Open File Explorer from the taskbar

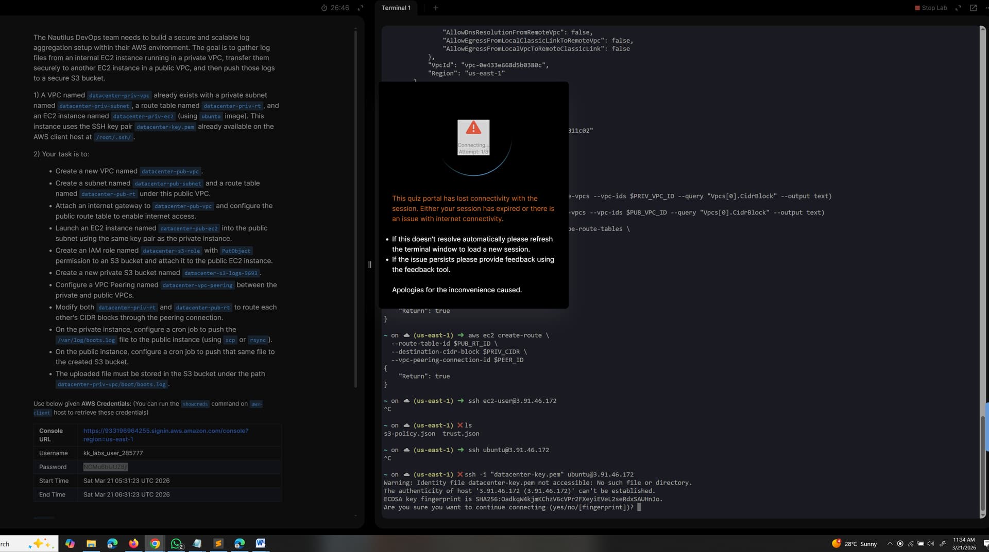tap(91, 543)
